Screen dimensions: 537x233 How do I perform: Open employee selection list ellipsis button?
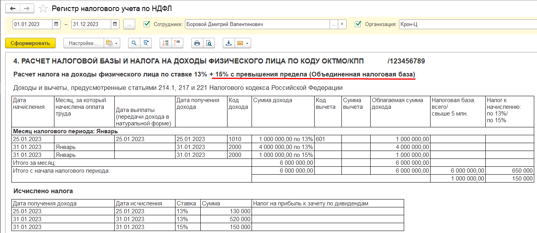pos(334,24)
